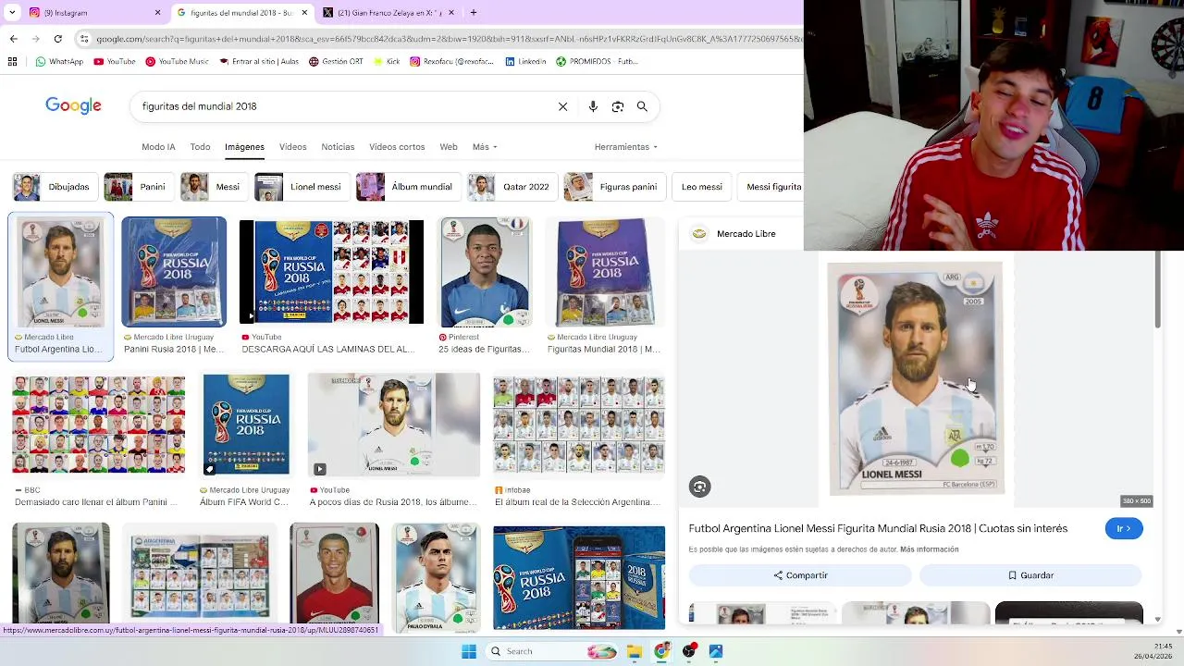Viewport: 1184px width, 666px height.
Task: Click the Guardar button
Action: coord(1030,575)
